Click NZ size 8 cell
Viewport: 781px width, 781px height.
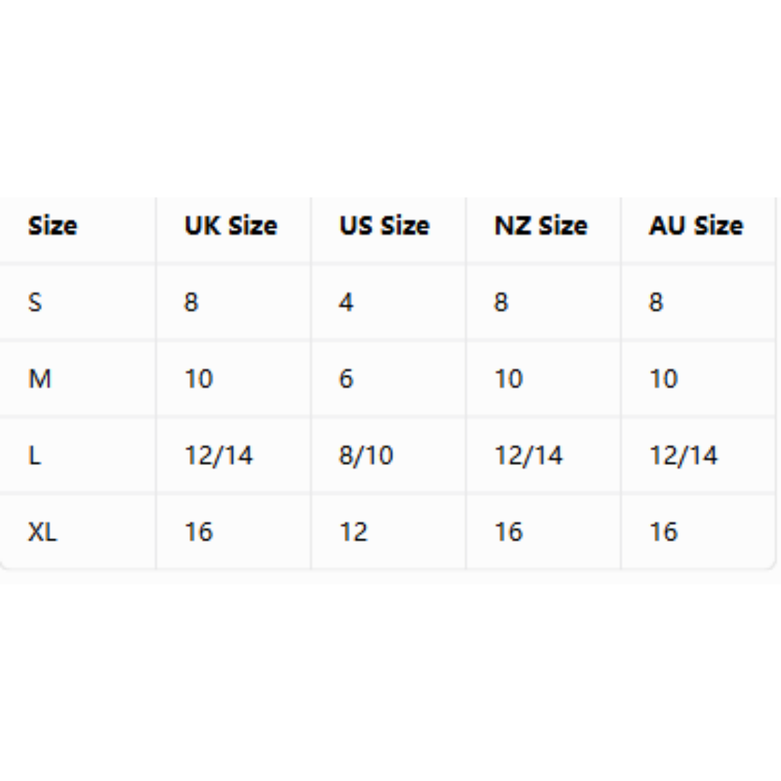[x=501, y=302]
